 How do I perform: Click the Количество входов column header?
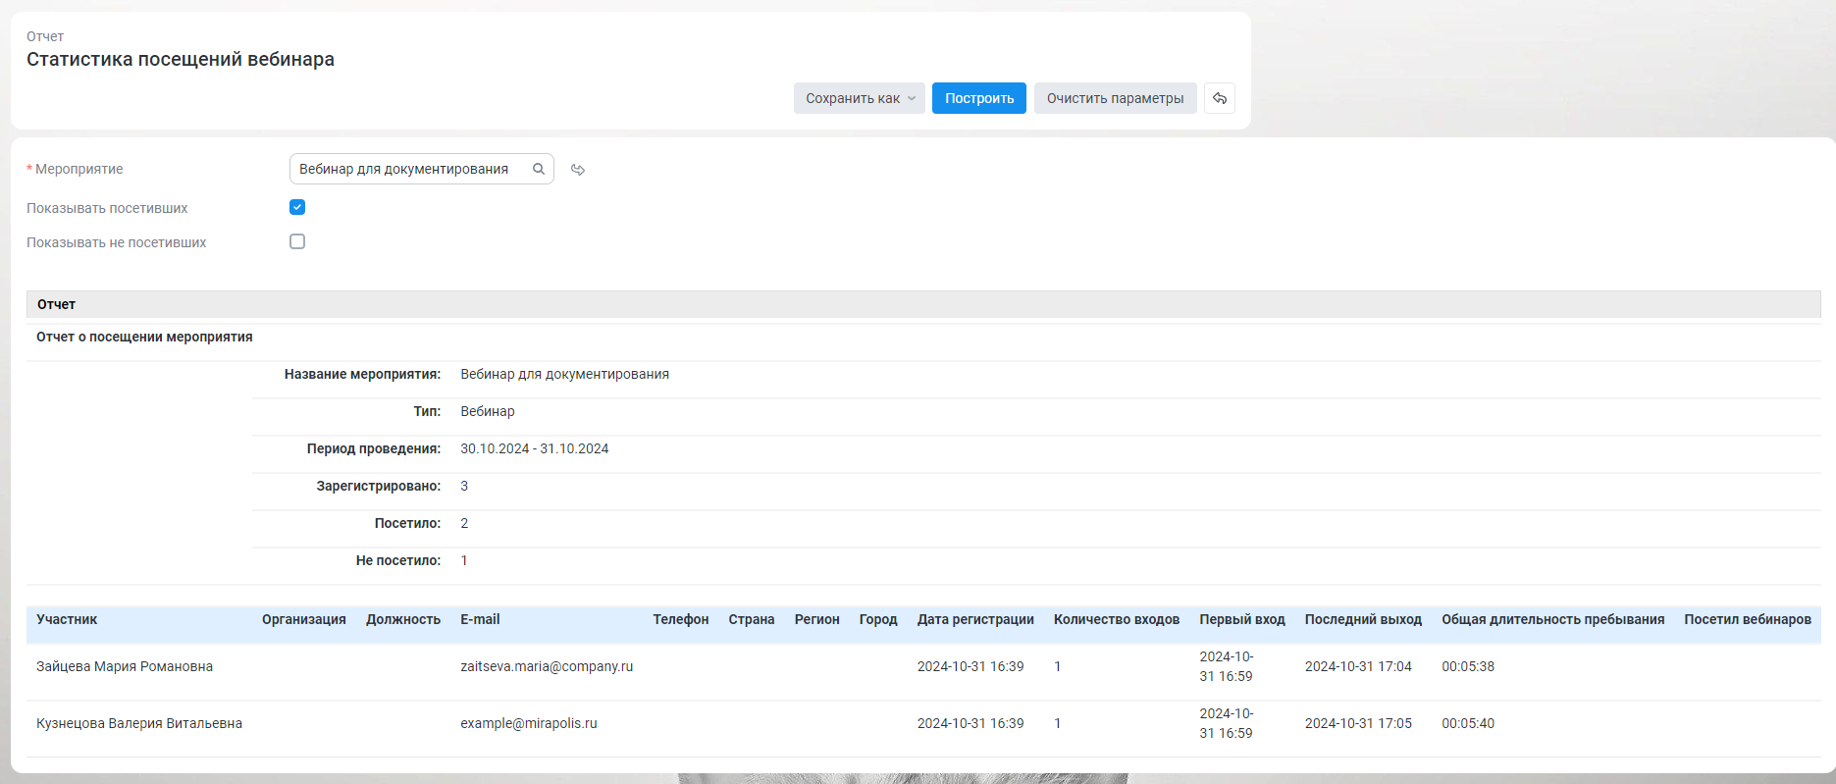1117,619
